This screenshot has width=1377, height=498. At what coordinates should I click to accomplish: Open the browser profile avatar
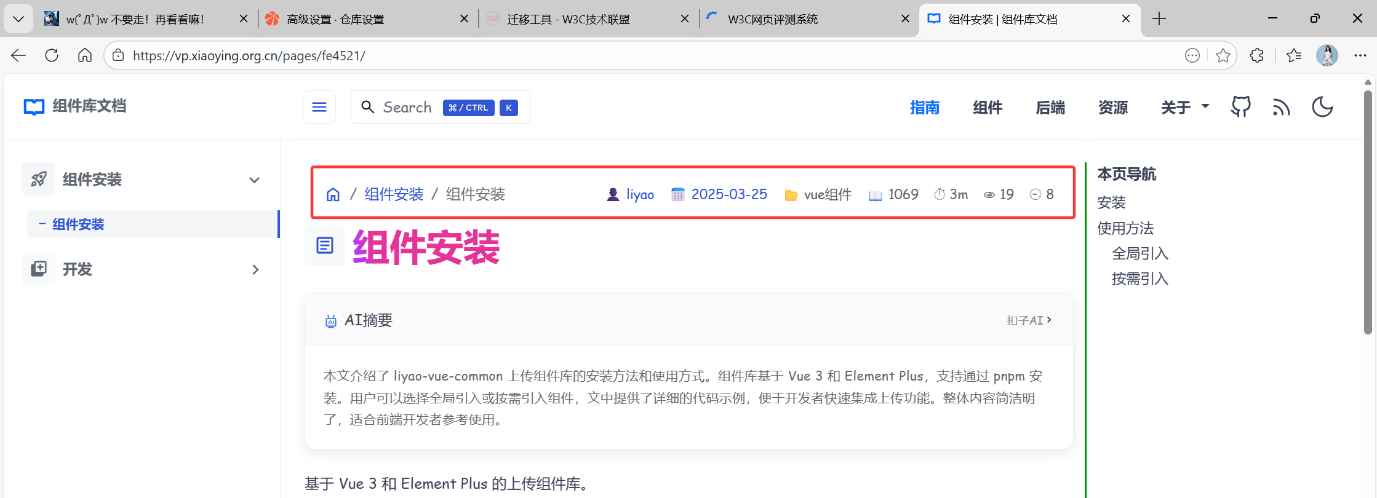pos(1327,55)
